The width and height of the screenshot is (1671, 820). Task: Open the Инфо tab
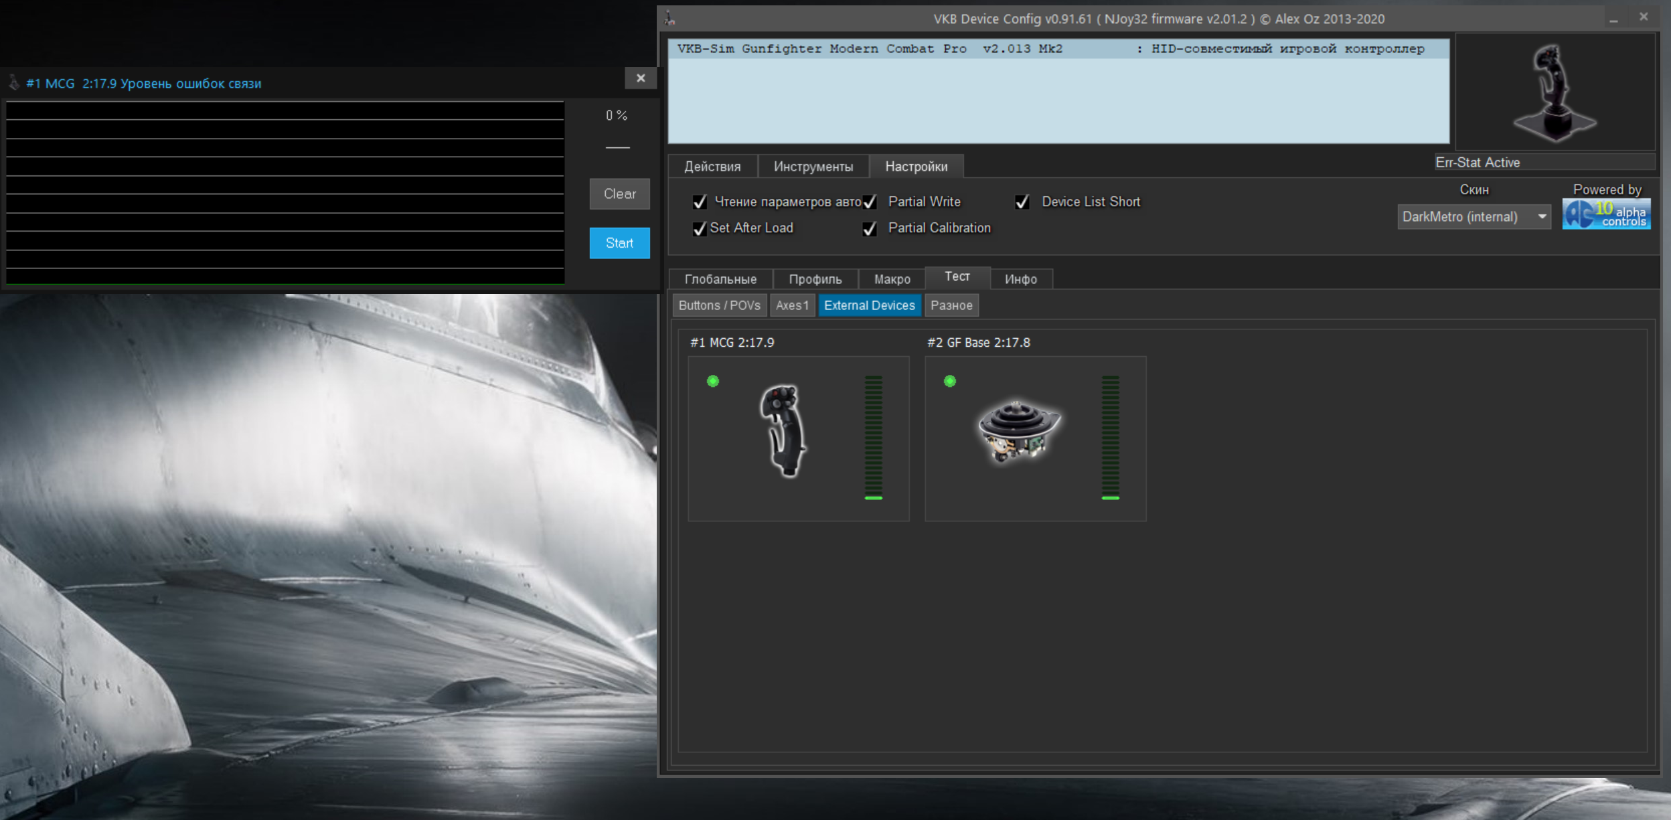coord(1021,279)
